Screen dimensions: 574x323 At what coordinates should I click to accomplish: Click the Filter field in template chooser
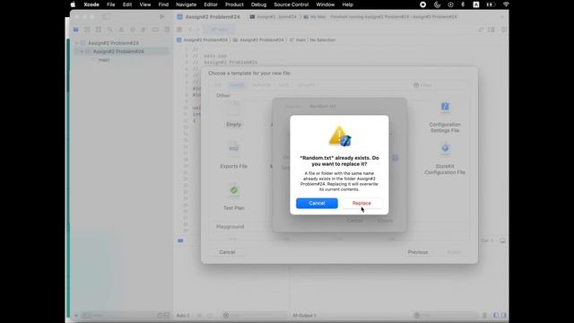point(439,85)
